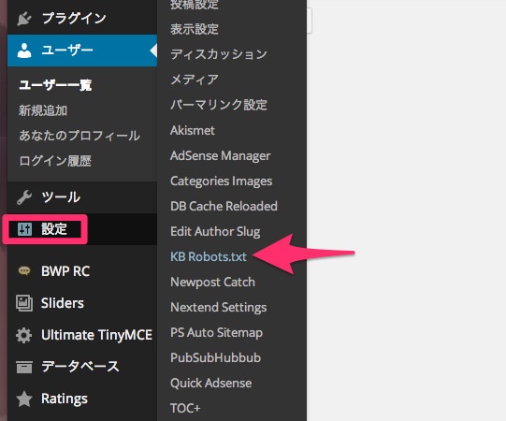Click the plug icon beside プラグイン
The width and height of the screenshot is (506, 421).
pos(24,19)
